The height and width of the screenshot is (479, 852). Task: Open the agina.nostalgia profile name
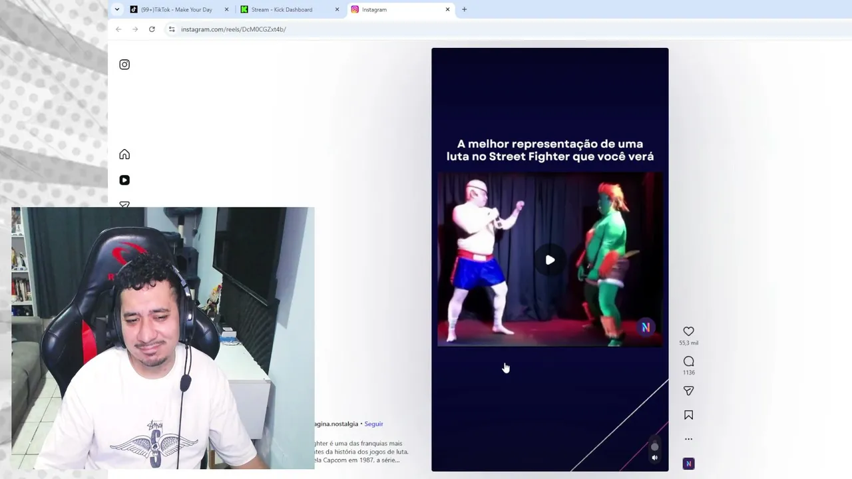pos(336,424)
